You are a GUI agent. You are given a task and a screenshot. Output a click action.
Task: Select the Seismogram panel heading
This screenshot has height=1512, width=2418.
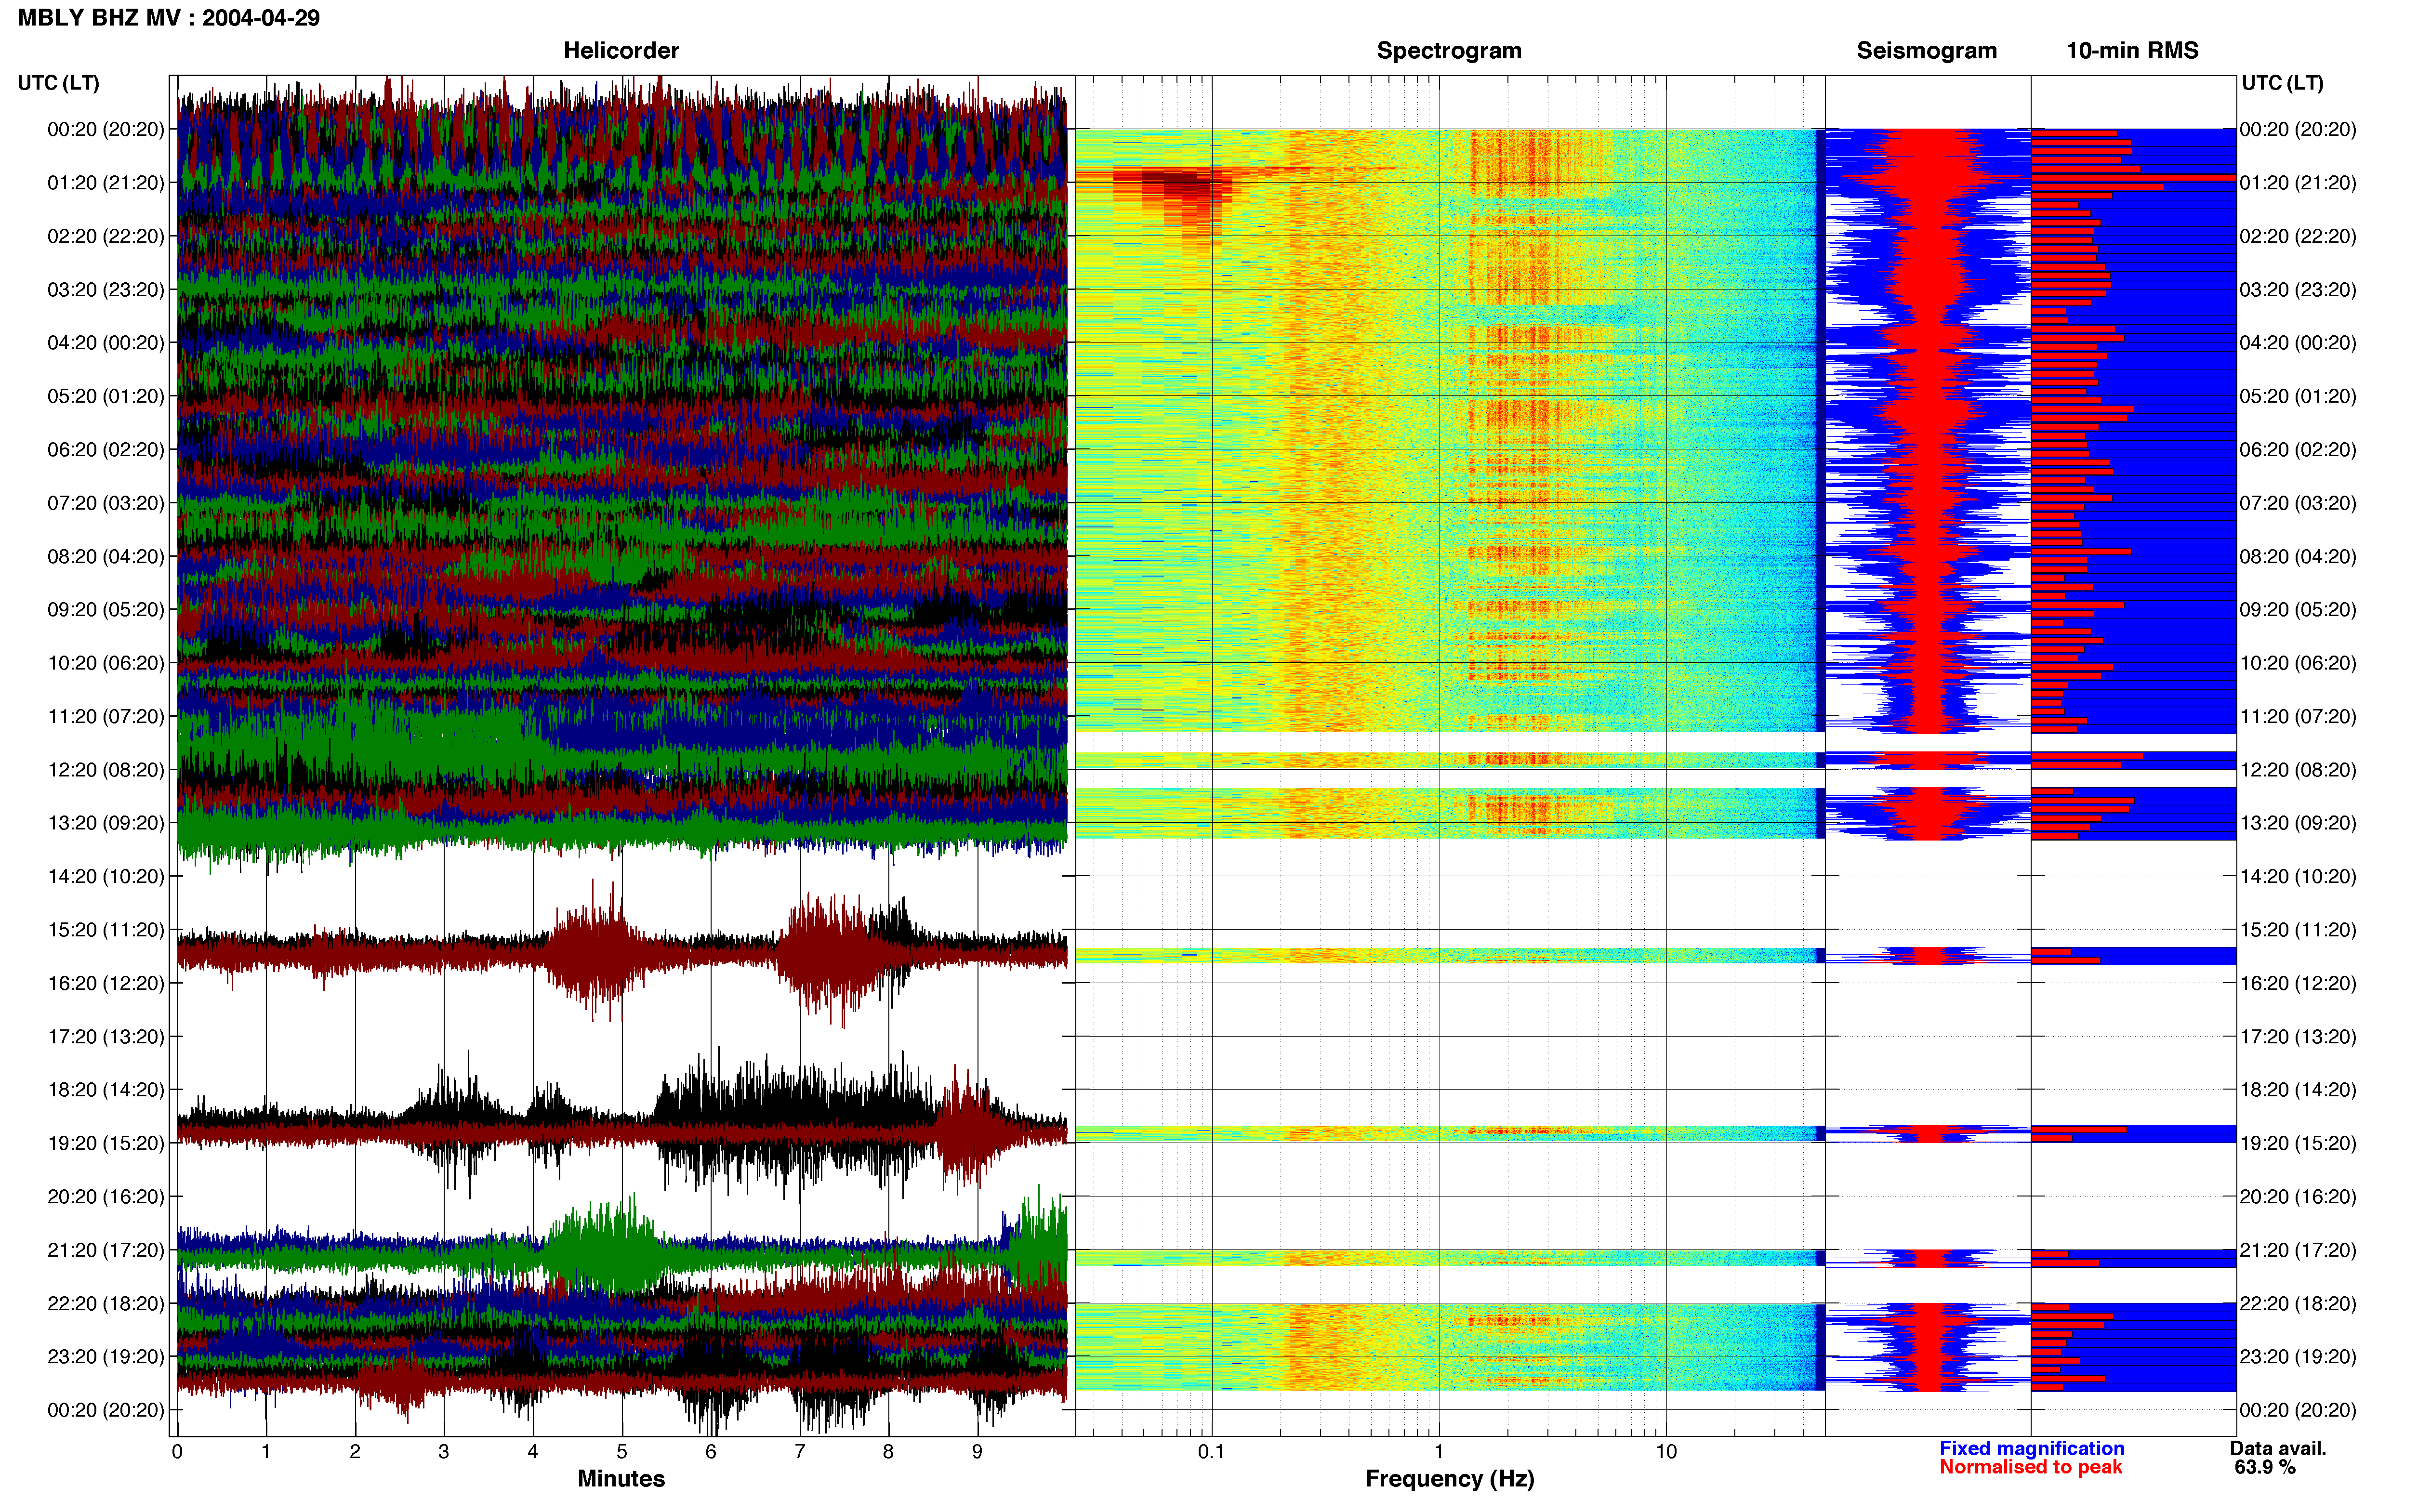pos(1926,50)
